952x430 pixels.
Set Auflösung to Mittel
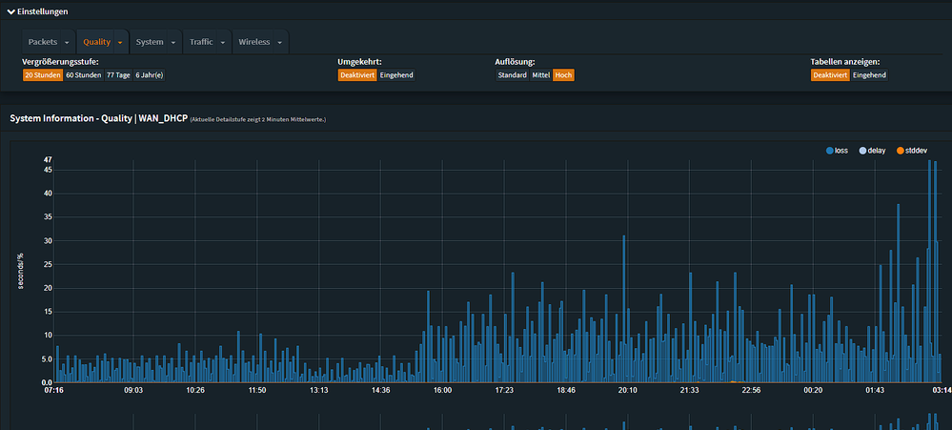tap(541, 74)
